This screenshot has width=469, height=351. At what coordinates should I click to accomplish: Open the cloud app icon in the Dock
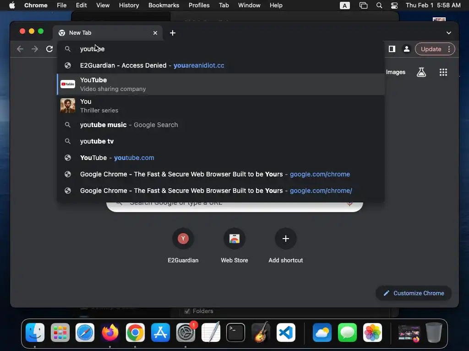[x=322, y=333]
